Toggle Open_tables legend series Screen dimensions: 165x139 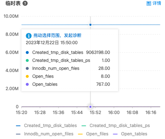pyautogui.click(x=130, y=134)
